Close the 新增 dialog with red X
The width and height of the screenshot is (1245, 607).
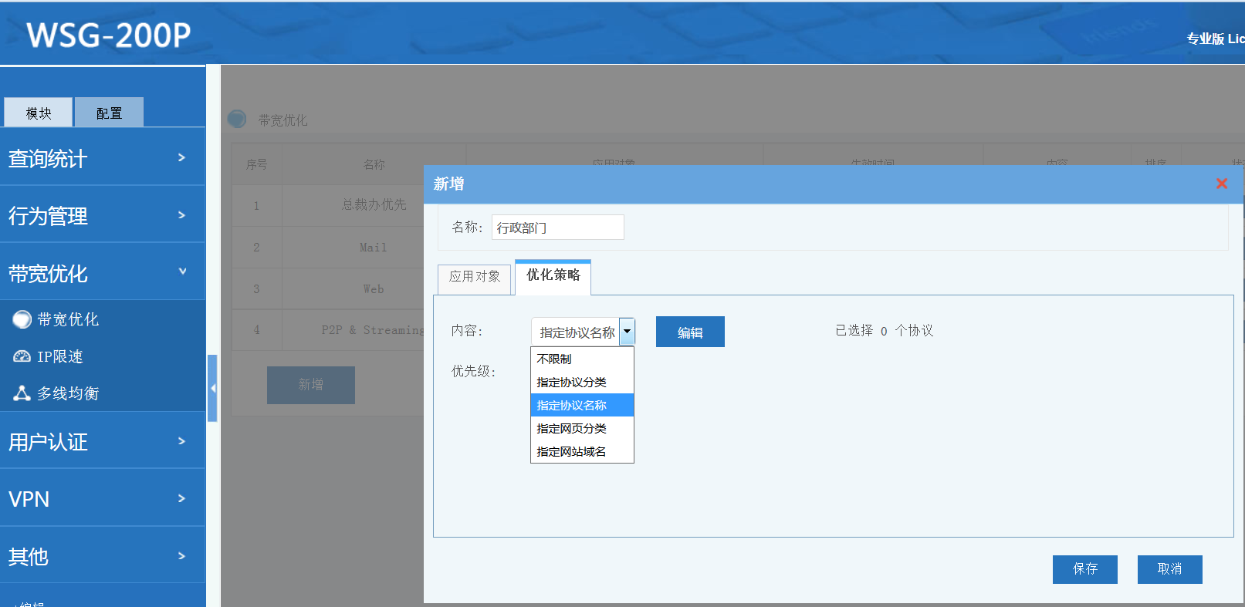(1221, 184)
